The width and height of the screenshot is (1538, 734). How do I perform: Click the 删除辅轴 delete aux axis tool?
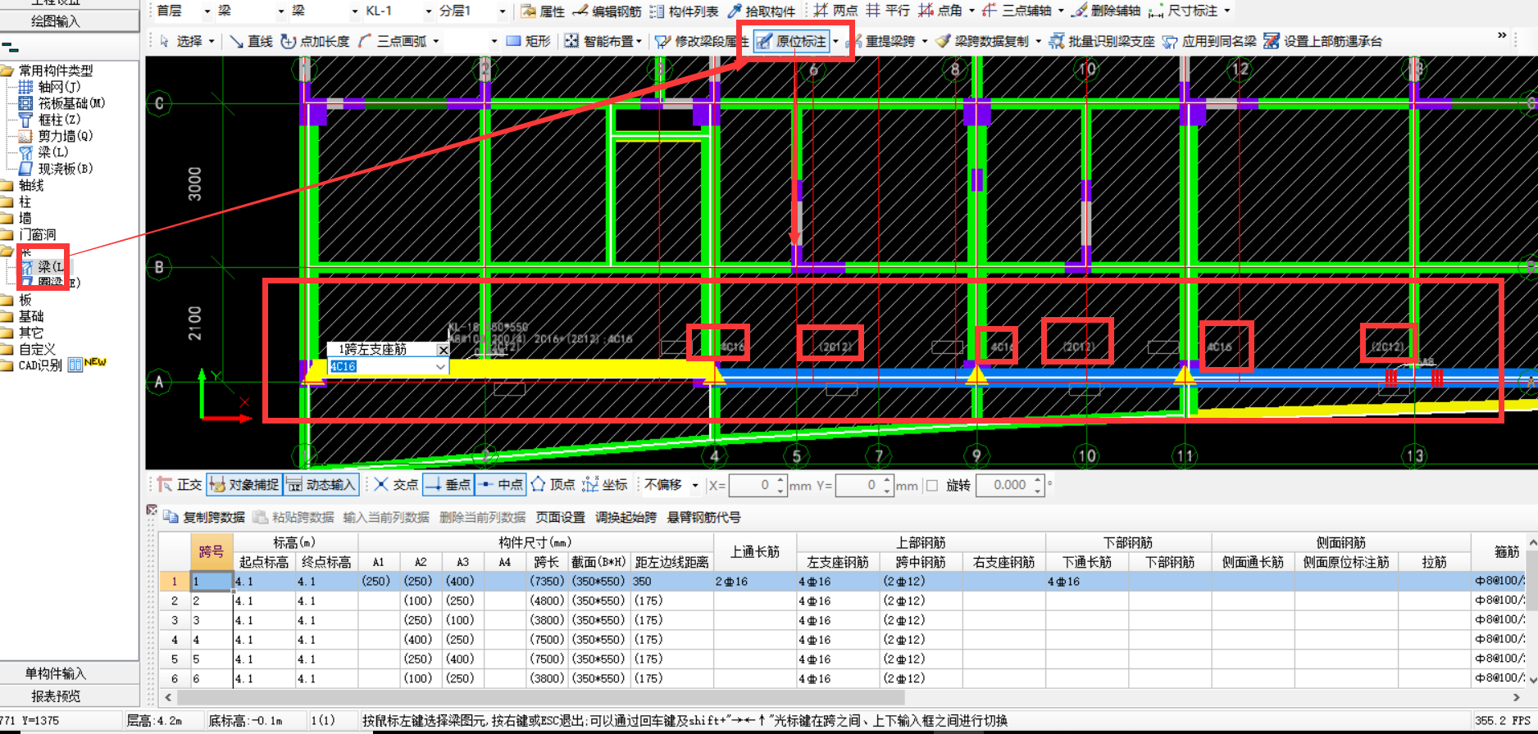click(x=1106, y=11)
